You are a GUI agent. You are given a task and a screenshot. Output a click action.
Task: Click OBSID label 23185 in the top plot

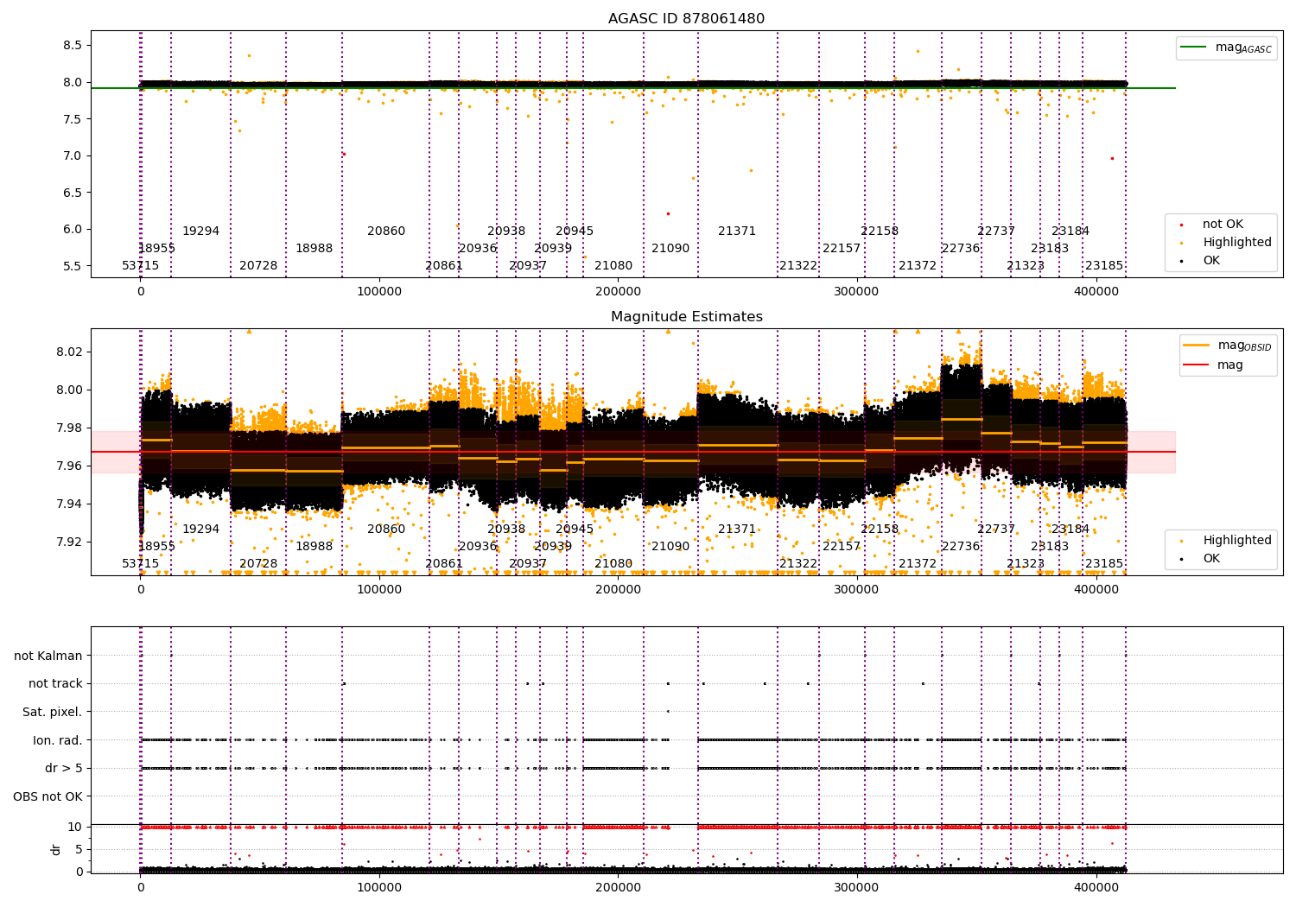tap(1104, 266)
